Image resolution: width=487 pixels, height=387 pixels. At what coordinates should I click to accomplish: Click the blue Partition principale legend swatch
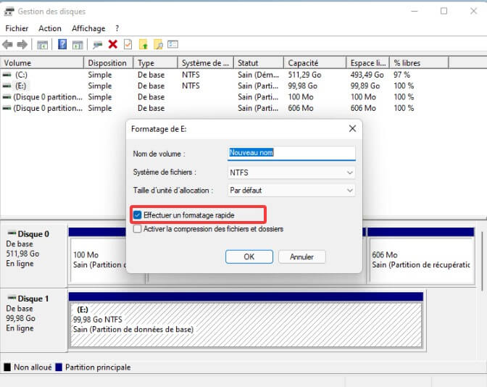(59, 367)
